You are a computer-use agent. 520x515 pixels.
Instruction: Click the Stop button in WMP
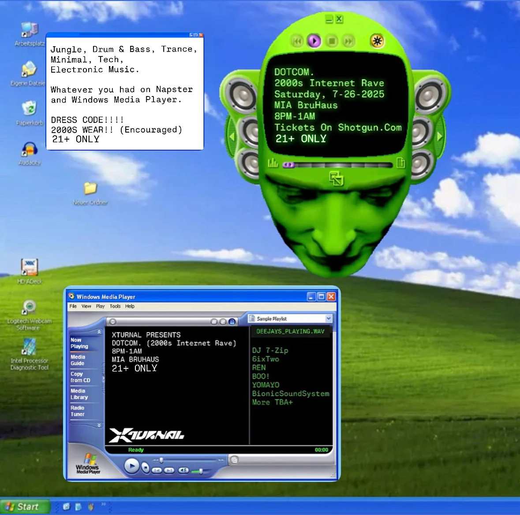(x=146, y=467)
